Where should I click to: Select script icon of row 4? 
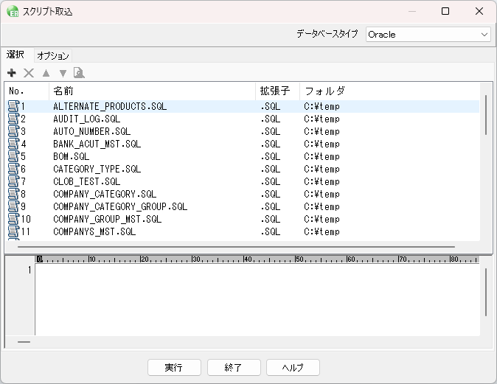pos(13,144)
